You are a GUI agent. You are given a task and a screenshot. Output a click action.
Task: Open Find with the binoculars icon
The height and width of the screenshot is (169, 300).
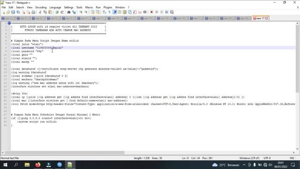click(69, 12)
